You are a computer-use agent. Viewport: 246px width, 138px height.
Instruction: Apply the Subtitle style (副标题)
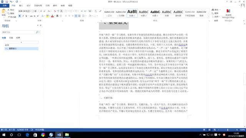[x=178, y=13]
